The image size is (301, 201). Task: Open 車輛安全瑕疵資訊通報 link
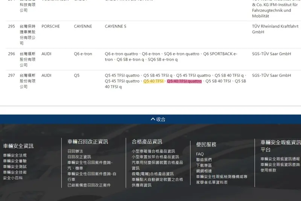click(280, 159)
